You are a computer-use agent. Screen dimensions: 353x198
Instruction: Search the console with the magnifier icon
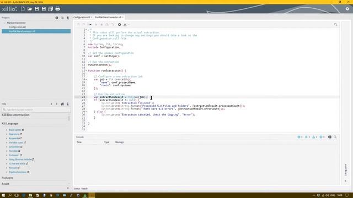(335, 137)
